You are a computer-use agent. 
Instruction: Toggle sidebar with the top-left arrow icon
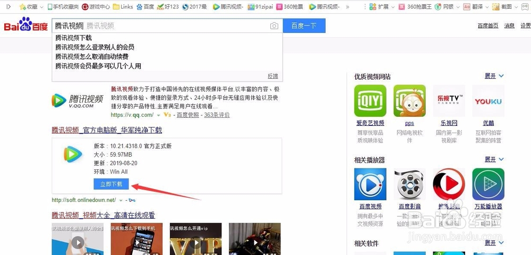pyautogui.click(x=8, y=6)
